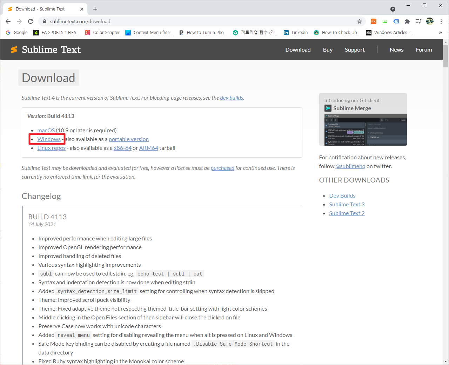Close the Download - Sublime Text tab

(82, 9)
